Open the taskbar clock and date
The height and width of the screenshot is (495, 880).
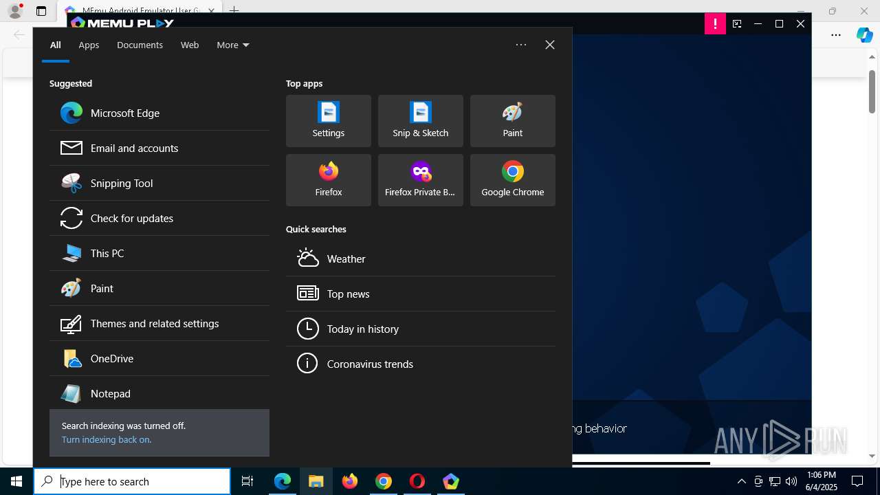point(822,481)
